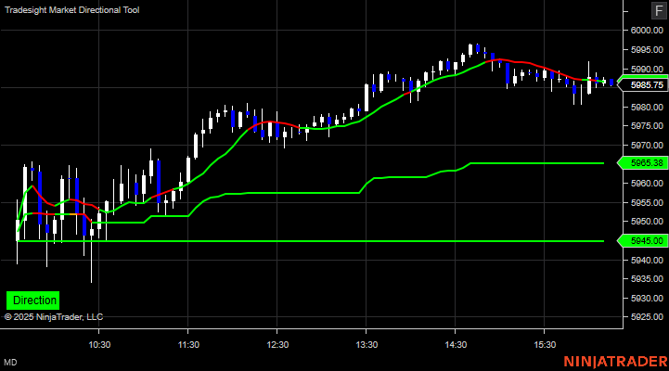
Task: Click the 5970.00 price axis label
Action: pos(647,145)
